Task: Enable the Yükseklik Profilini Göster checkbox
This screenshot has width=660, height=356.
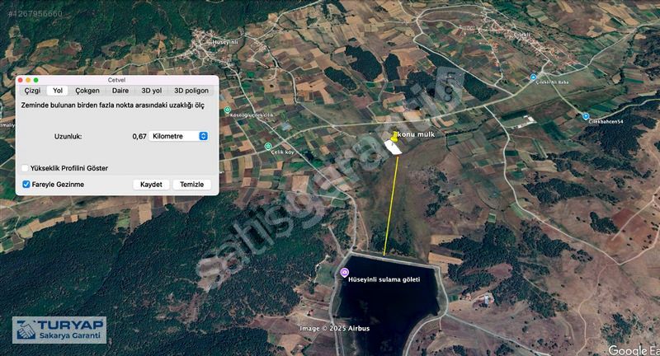Action: 25,168
